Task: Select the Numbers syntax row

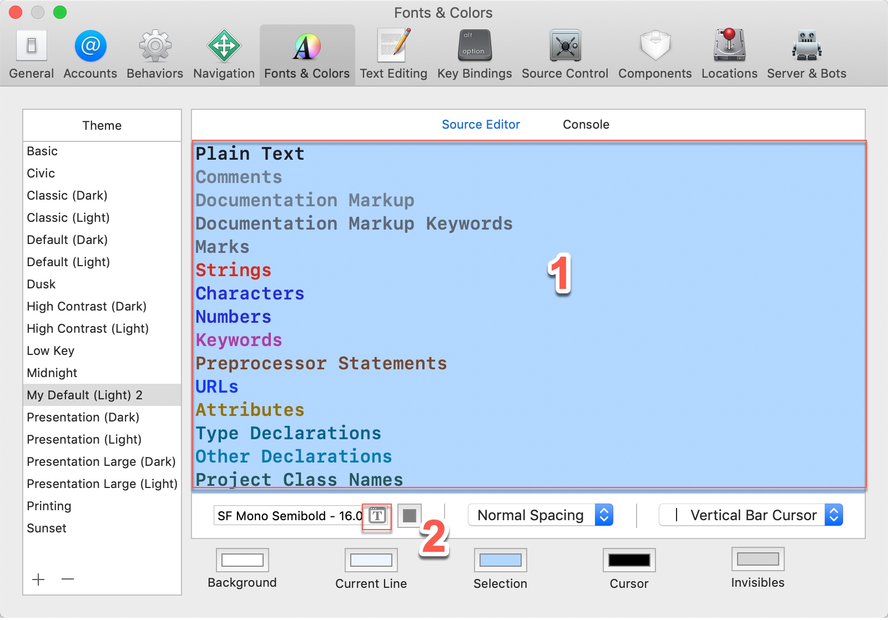Action: pos(529,317)
